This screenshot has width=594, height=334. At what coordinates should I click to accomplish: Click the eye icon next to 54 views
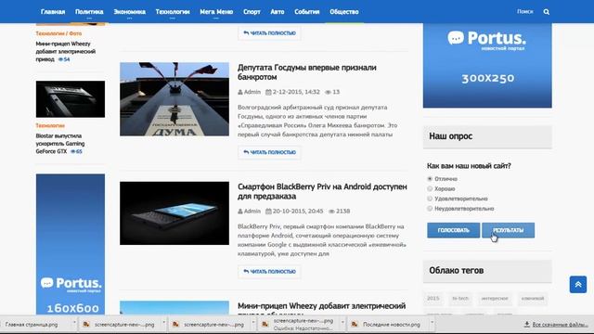pos(60,59)
